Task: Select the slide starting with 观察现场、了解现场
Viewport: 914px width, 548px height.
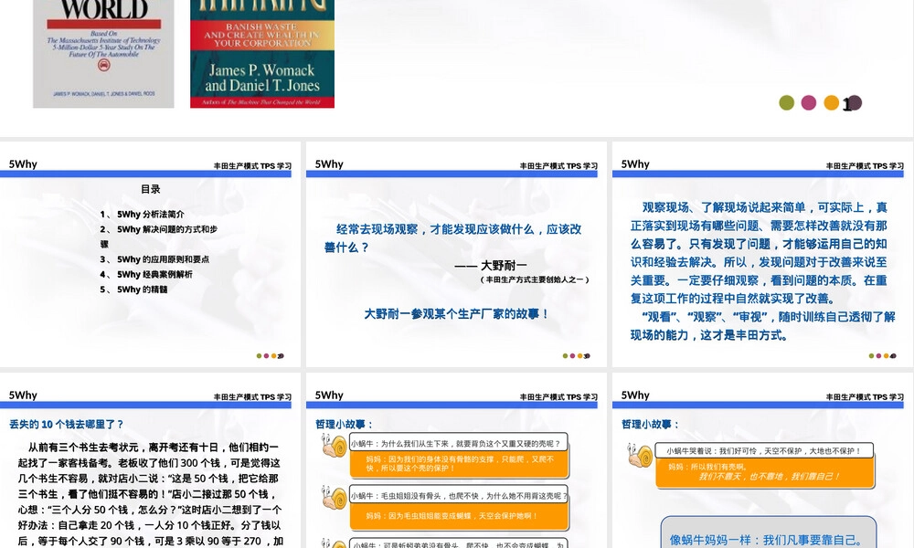Action: pyautogui.click(x=762, y=254)
